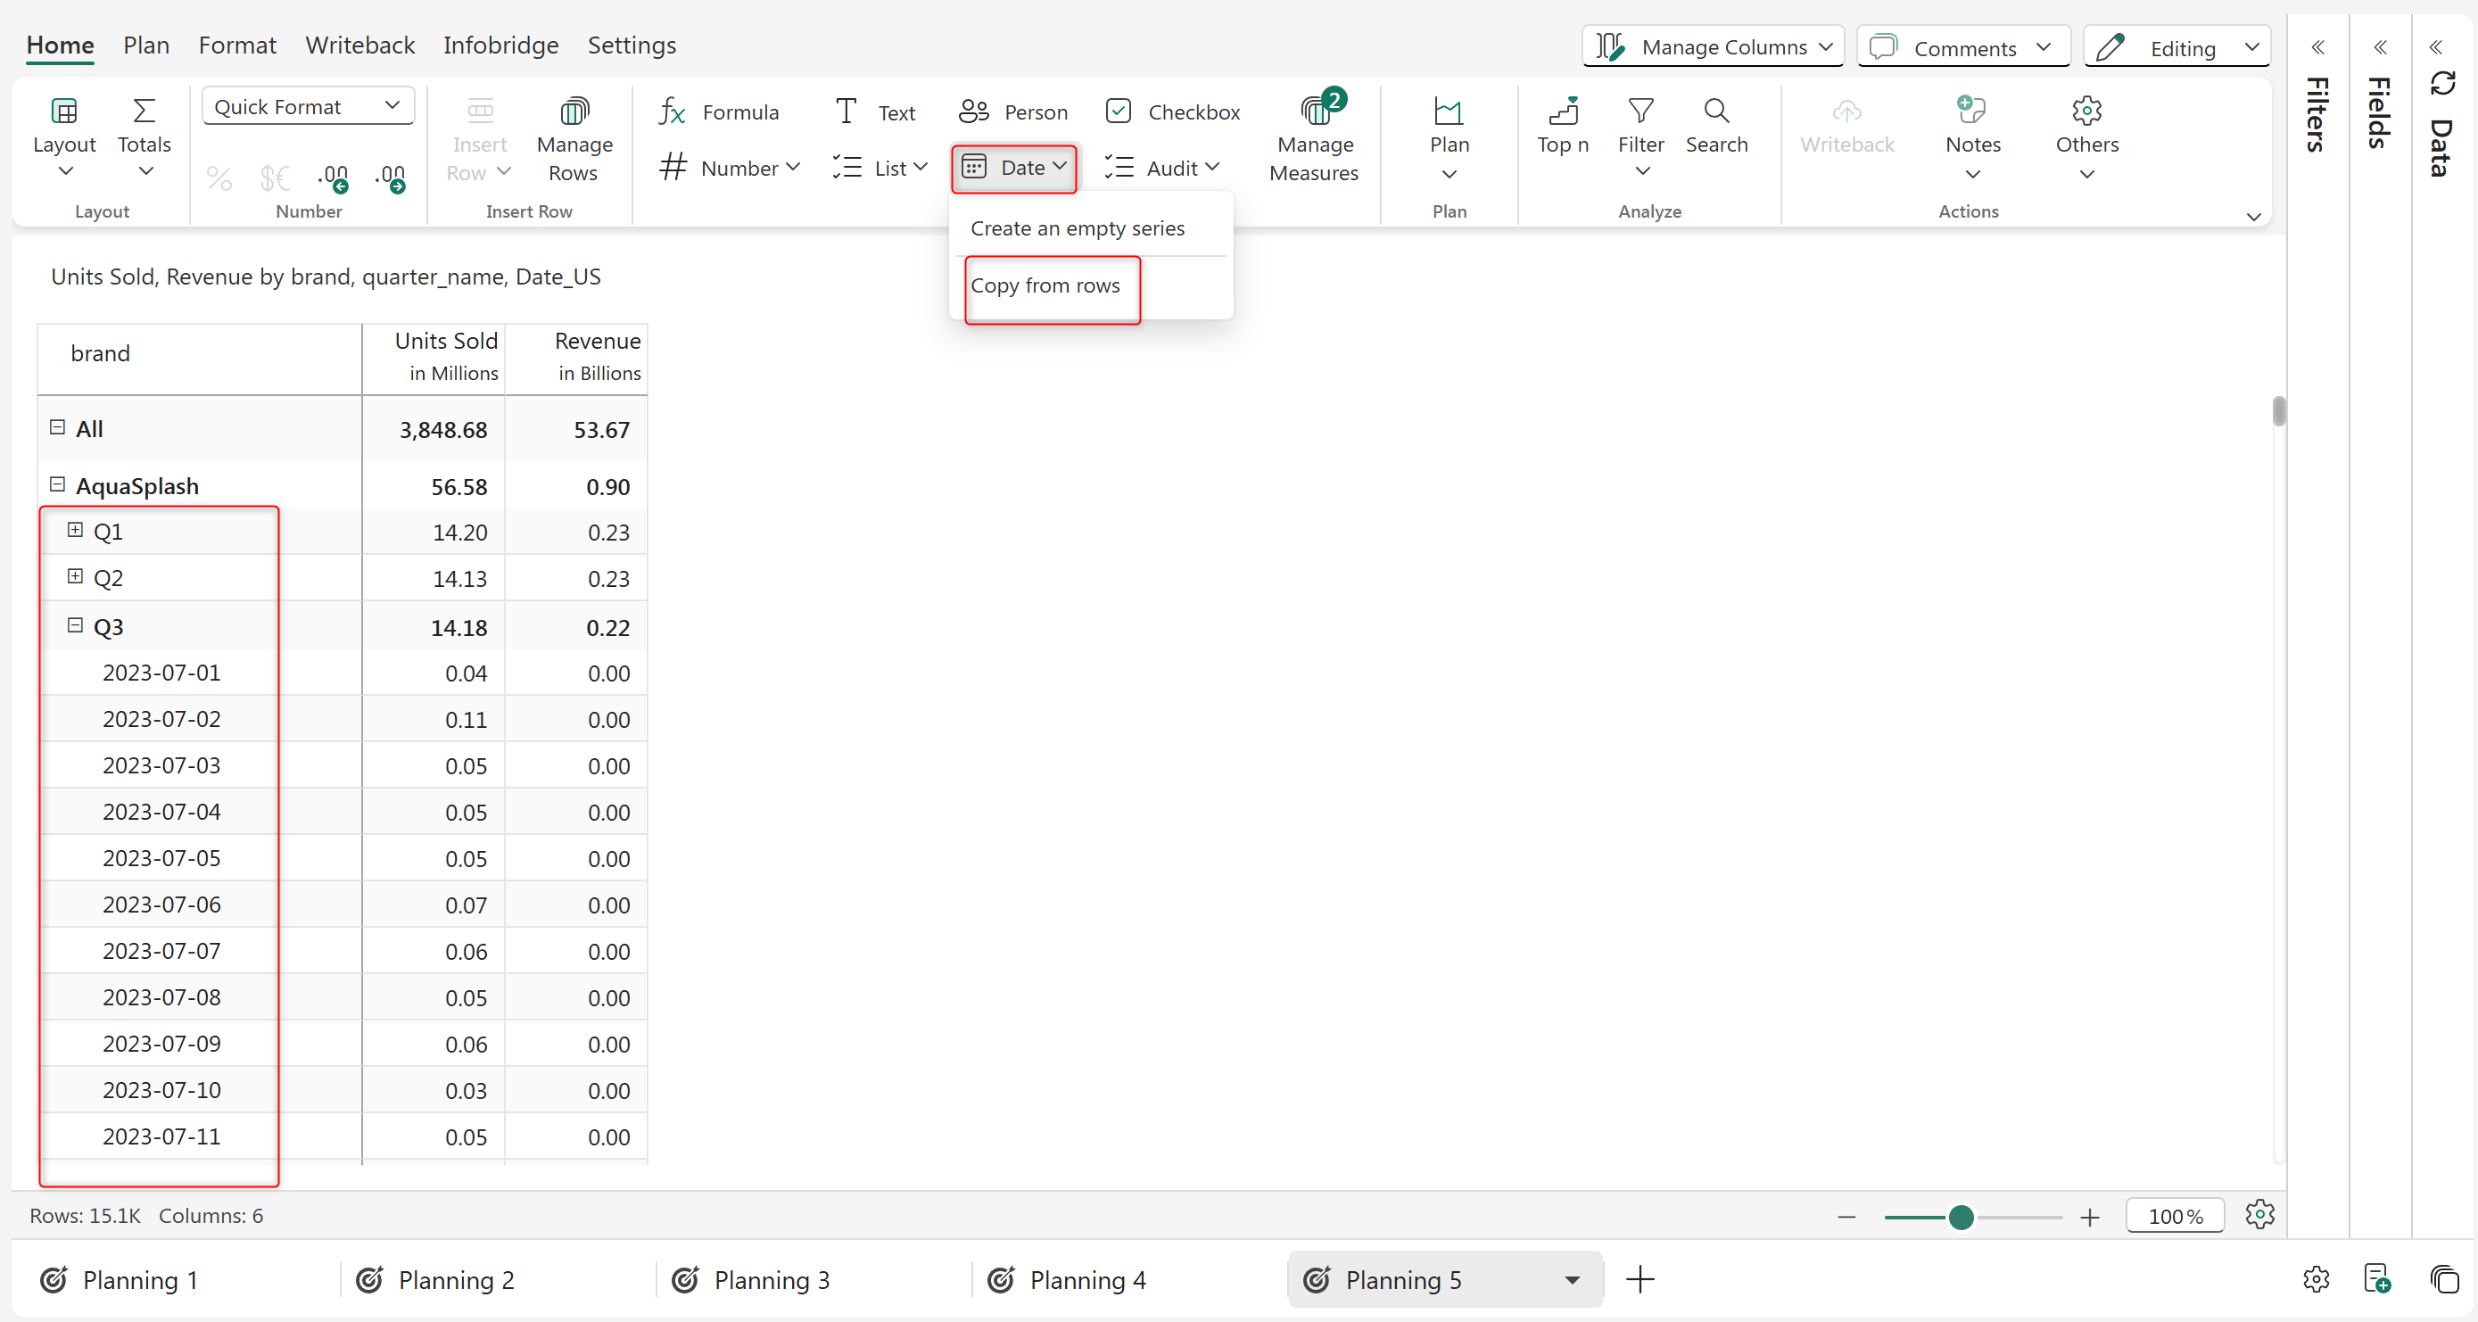Screen dimensions: 2478x1322
Task: Click the 100% zoom input field
Action: (x=2174, y=1216)
